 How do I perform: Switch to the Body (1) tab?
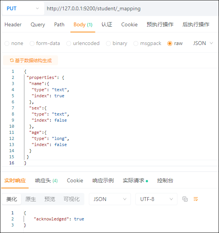83,25
